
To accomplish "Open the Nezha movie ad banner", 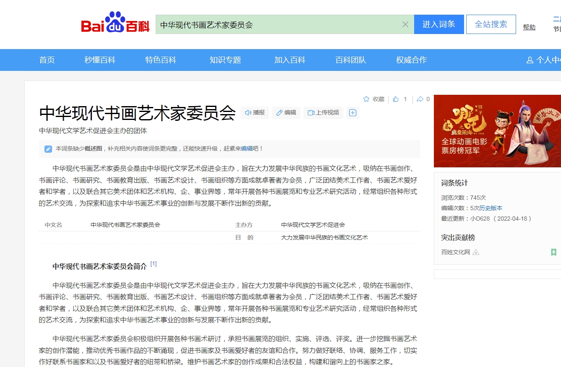I will pos(497,131).
